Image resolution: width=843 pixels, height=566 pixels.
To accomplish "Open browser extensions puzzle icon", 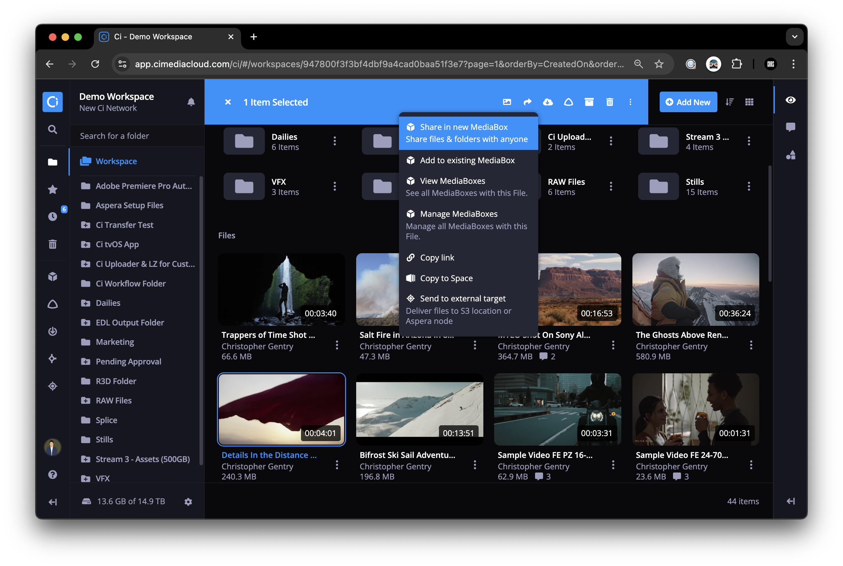I will 736,64.
